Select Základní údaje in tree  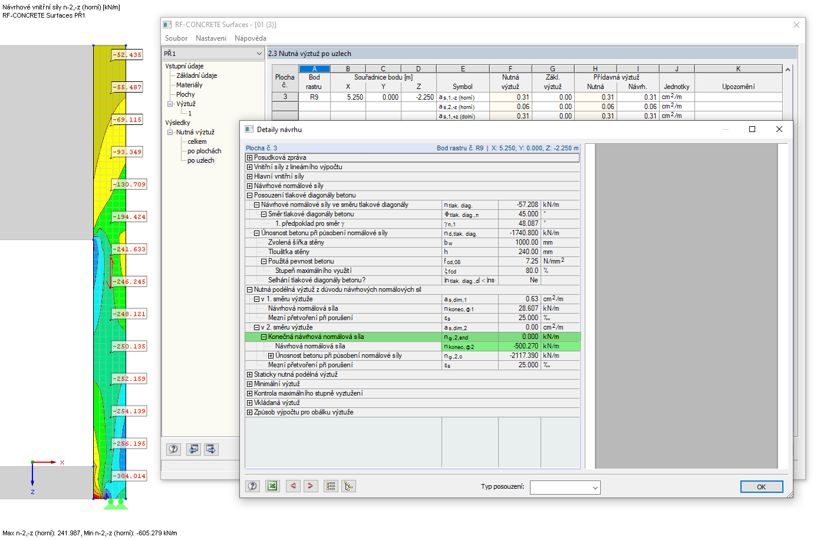tap(197, 75)
